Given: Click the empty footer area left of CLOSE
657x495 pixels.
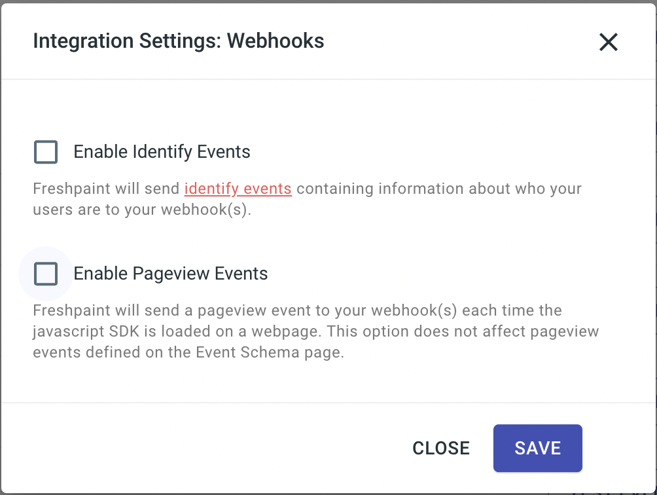Looking at the screenshot, I should pyautogui.click(x=196, y=448).
